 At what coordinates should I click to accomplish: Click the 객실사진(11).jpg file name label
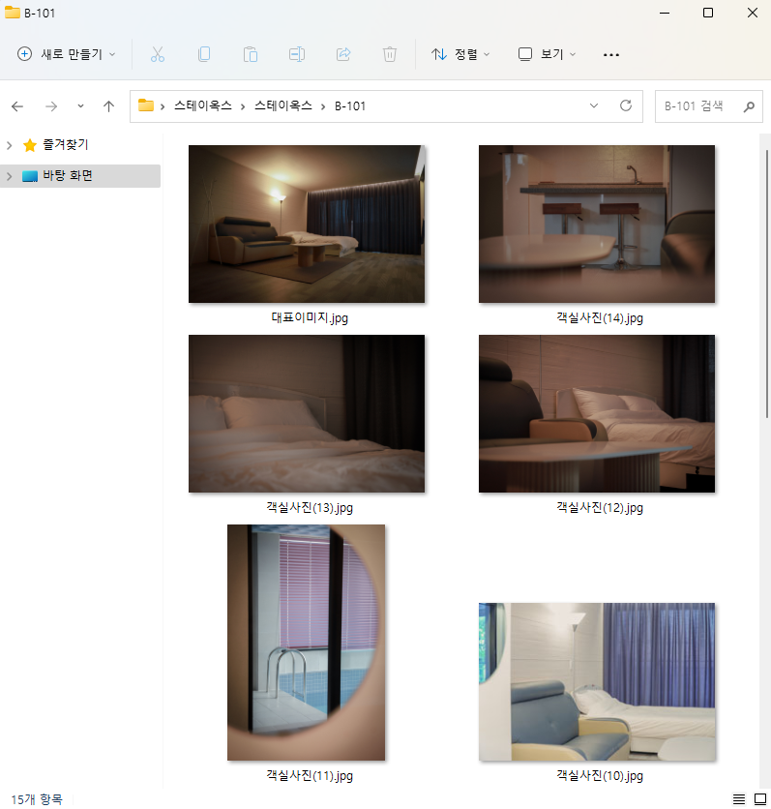pyautogui.click(x=310, y=775)
